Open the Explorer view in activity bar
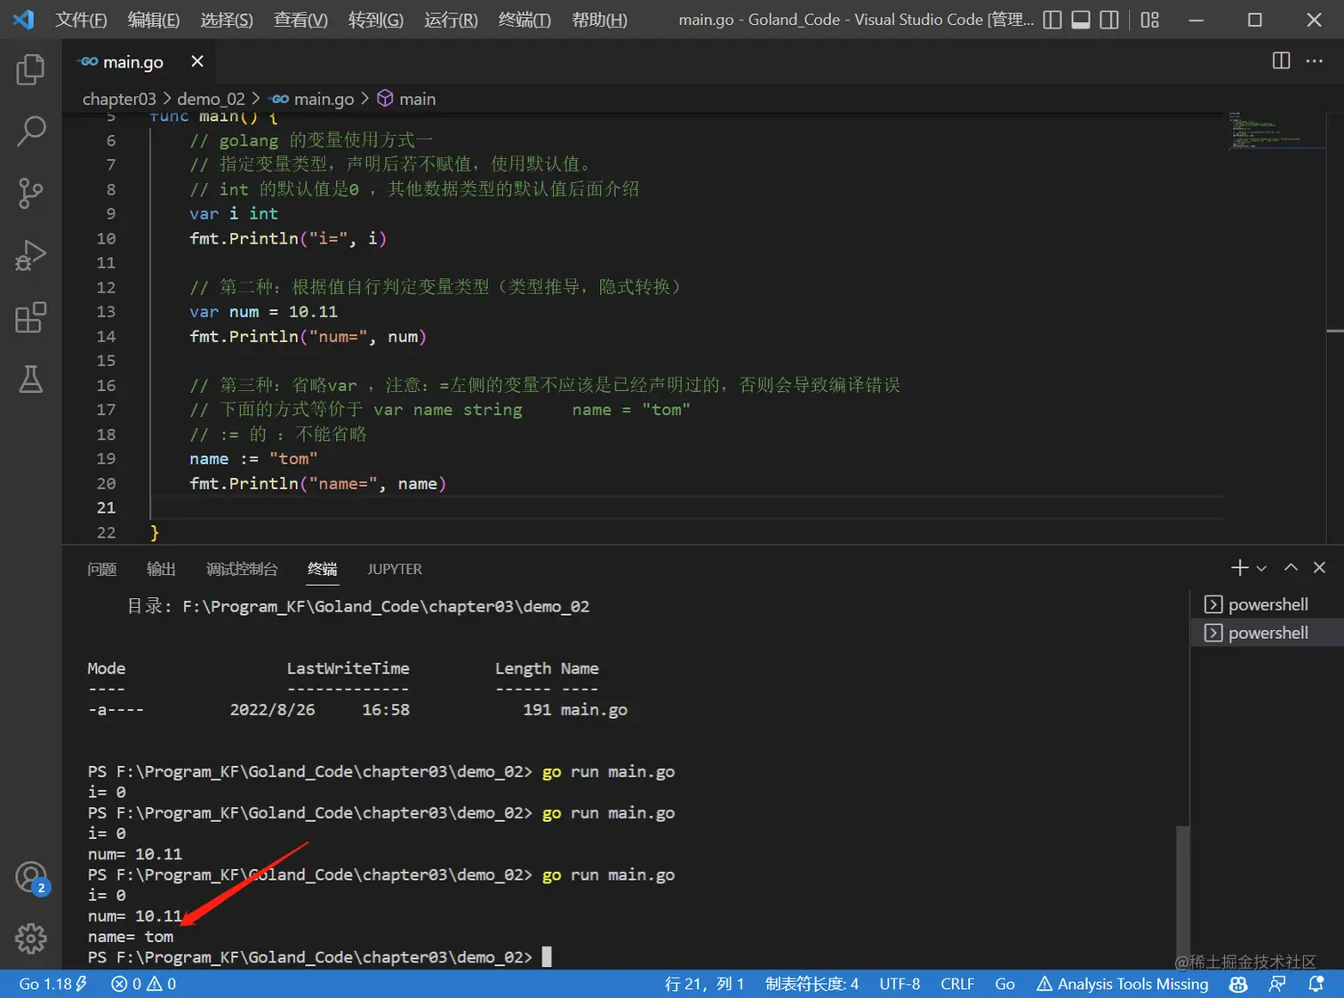Screen dimensions: 1344x998 tap(30, 69)
